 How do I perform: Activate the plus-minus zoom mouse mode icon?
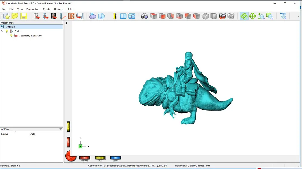coord(261,16)
